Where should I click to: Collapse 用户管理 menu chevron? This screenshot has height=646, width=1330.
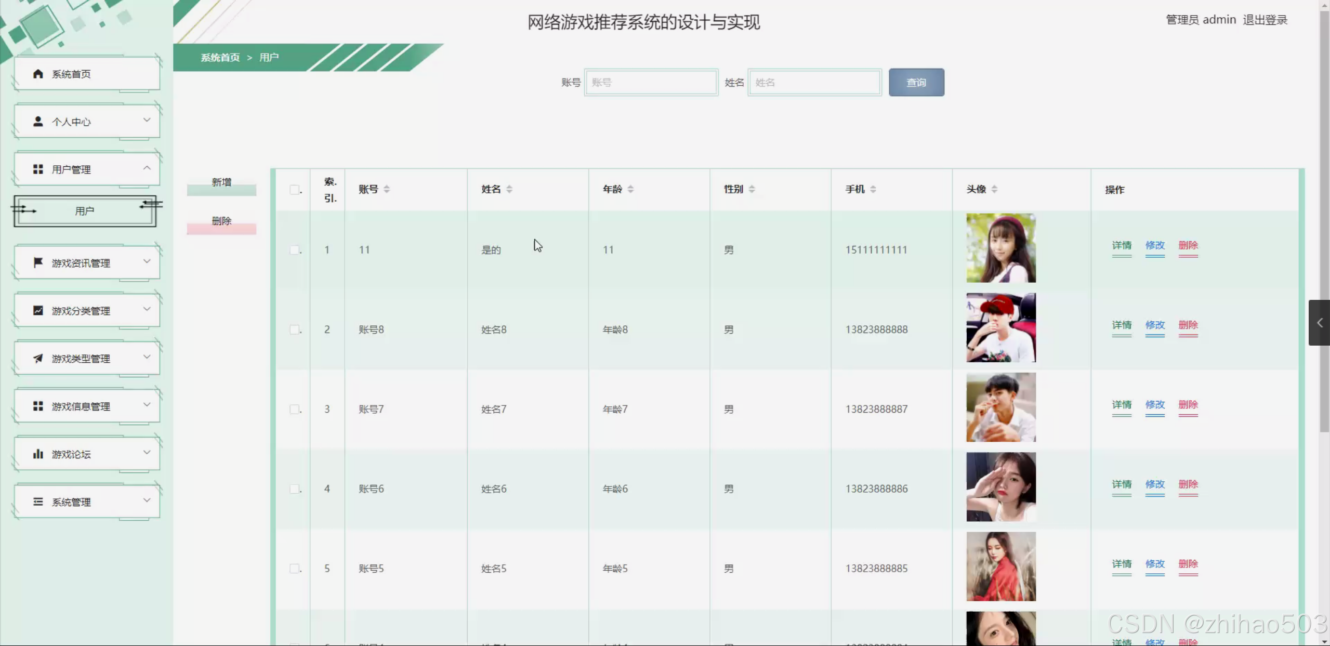click(x=147, y=168)
